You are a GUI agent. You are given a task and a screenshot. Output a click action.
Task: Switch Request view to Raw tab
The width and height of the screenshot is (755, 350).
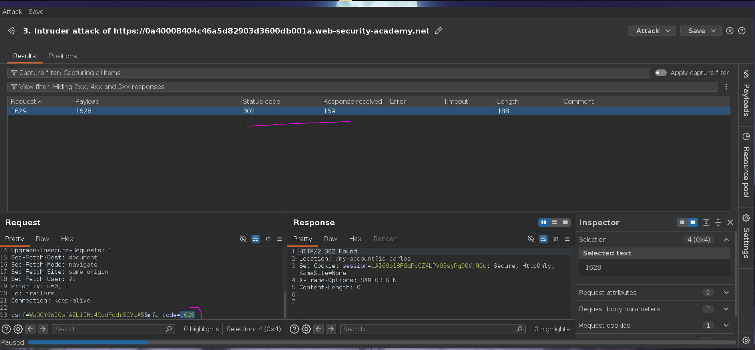coord(42,239)
